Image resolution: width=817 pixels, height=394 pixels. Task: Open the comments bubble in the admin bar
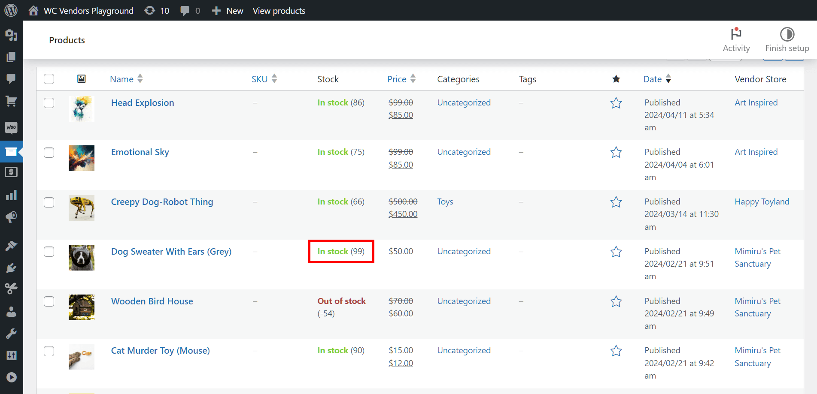[x=190, y=10]
